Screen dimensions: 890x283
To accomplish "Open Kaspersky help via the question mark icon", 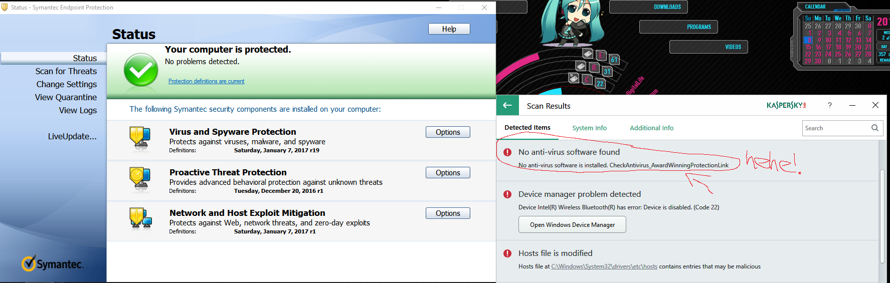I will [x=830, y=105].
